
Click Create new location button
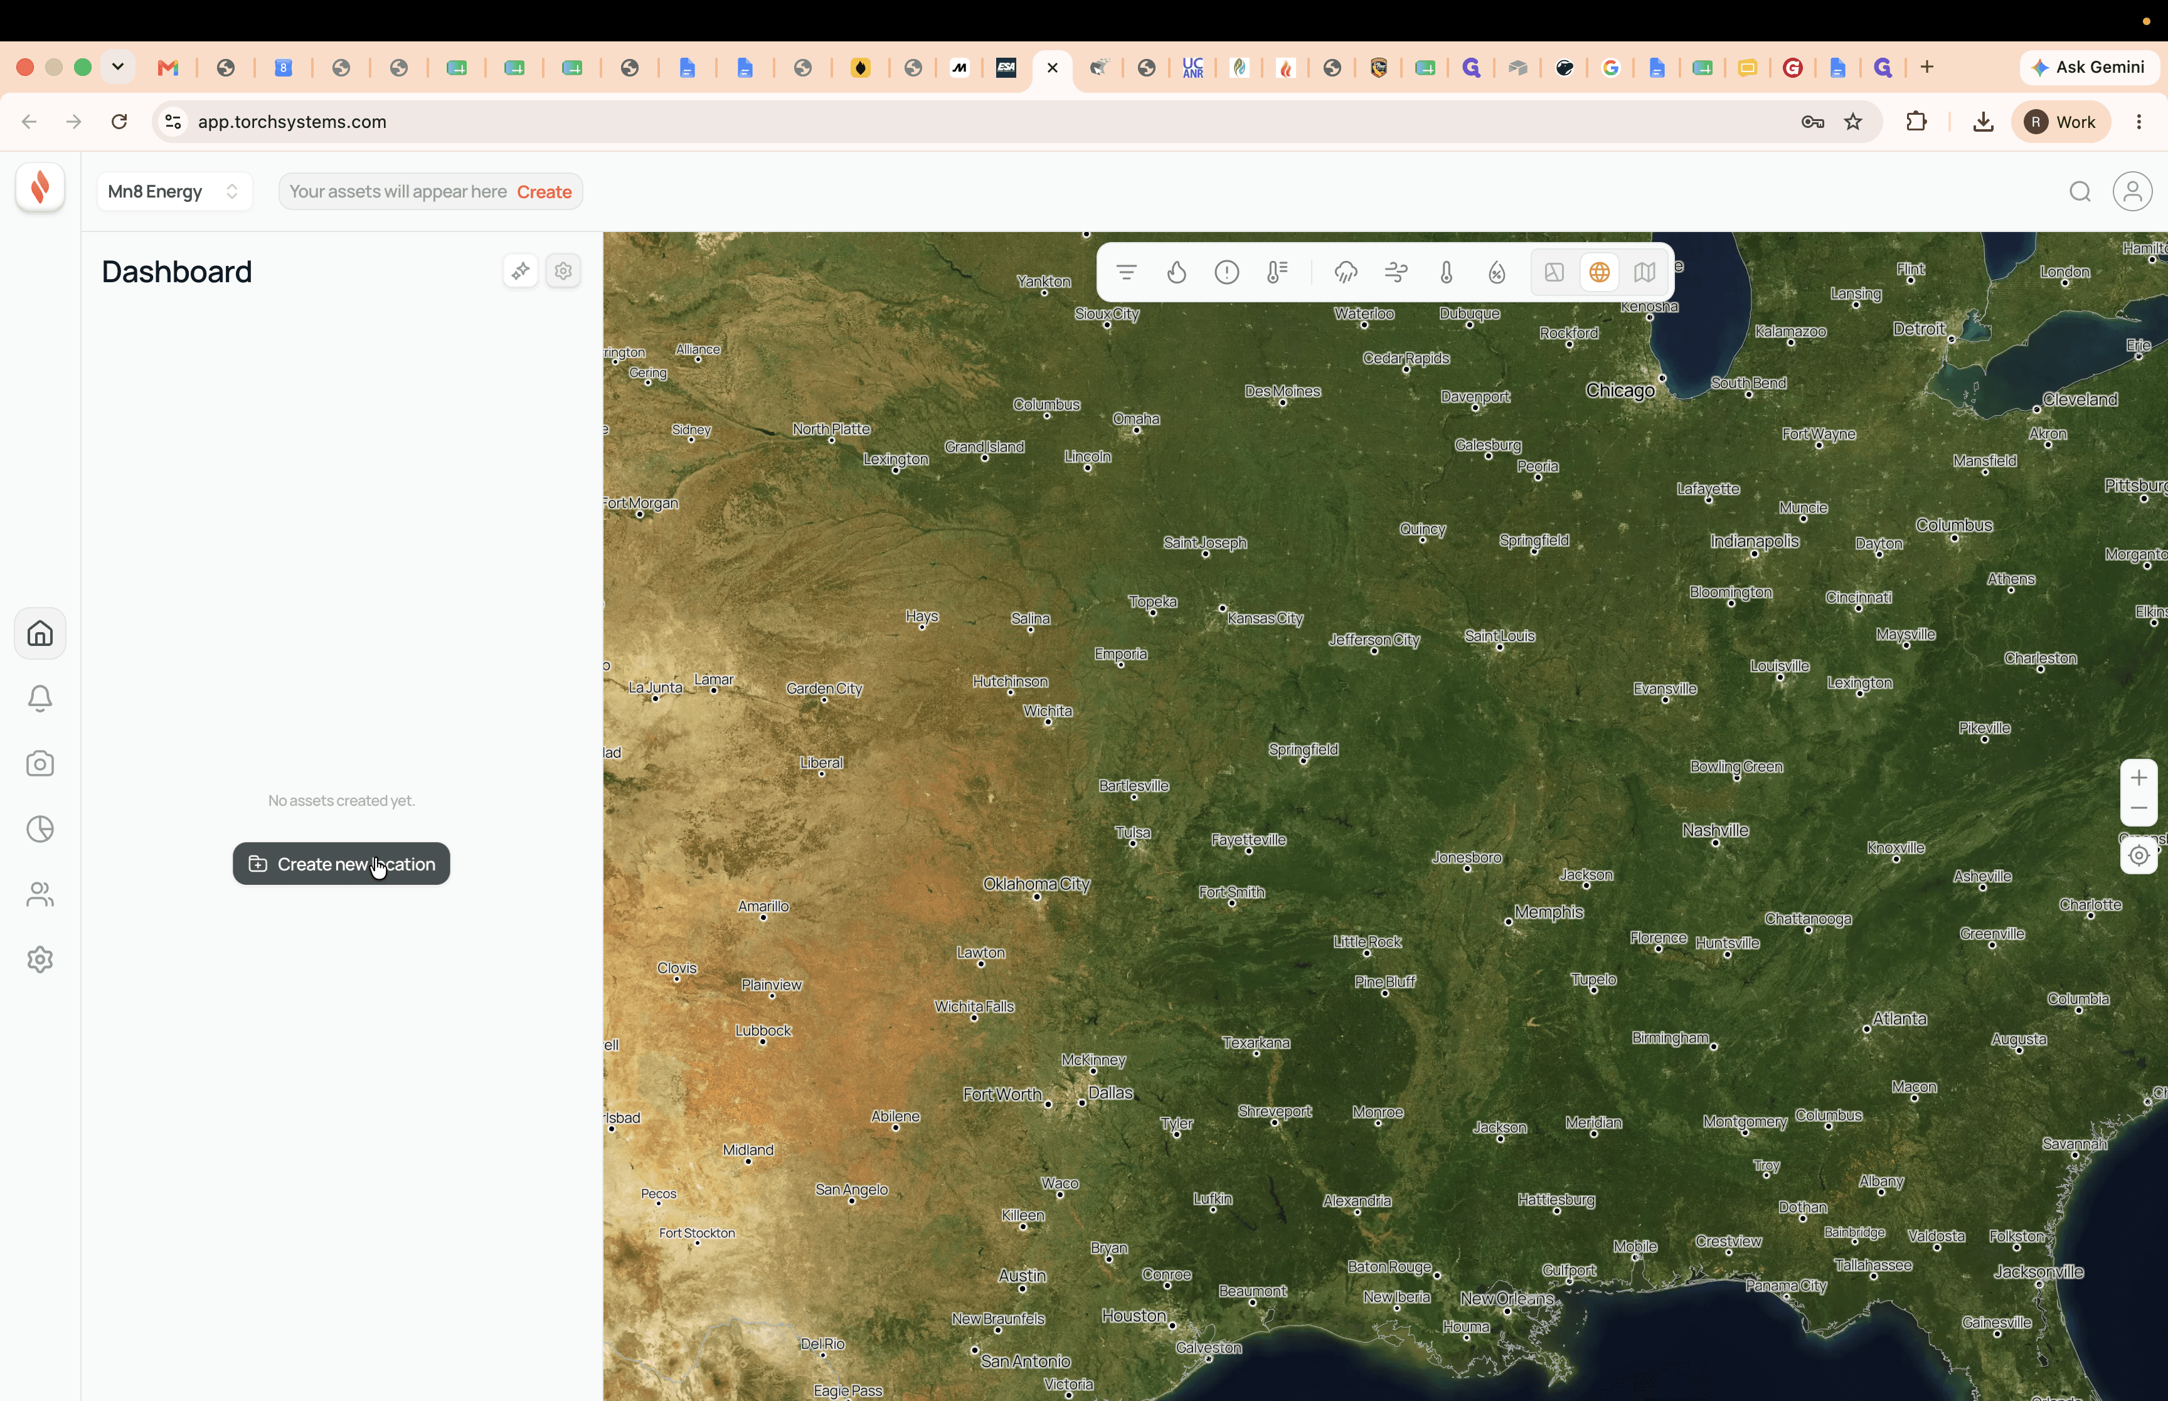pos(341,864)
